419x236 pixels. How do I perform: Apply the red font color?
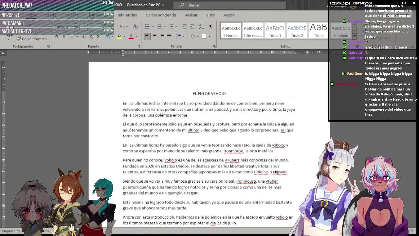(x=131, y=36)
